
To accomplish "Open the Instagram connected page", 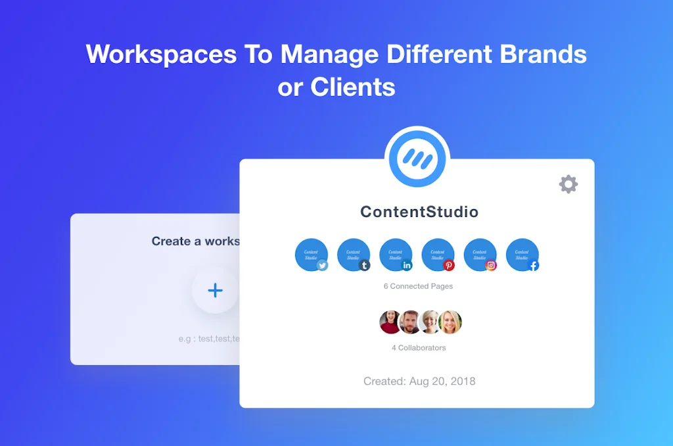I will click(x=480, y=255).
